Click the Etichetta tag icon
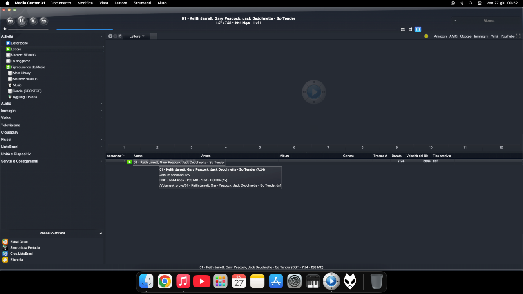The width and height of the screenshot is (523, 294). coord(5,260)
